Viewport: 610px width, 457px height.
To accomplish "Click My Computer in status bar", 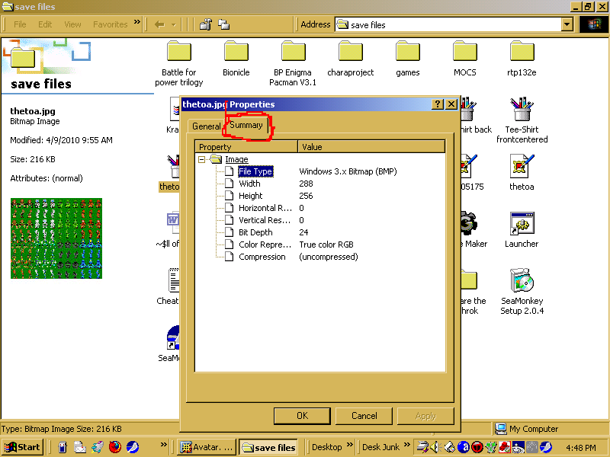I will (526, 429).
